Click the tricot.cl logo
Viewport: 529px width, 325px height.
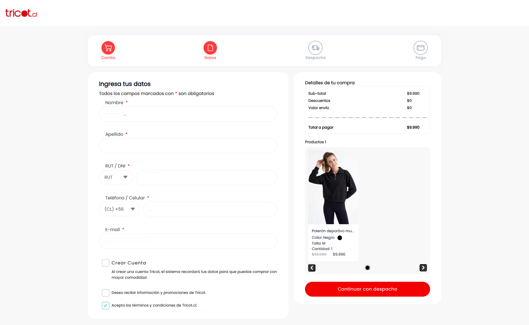tap(21, 13)
